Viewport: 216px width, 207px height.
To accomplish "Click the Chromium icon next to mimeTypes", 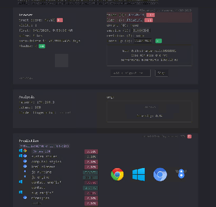I will 25,198.
